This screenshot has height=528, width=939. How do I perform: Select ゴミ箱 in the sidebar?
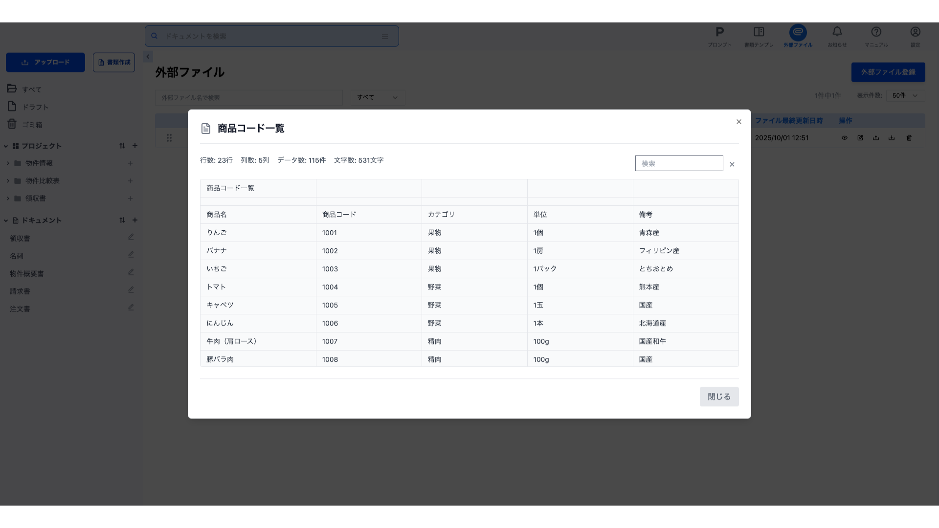pos(32,125)
